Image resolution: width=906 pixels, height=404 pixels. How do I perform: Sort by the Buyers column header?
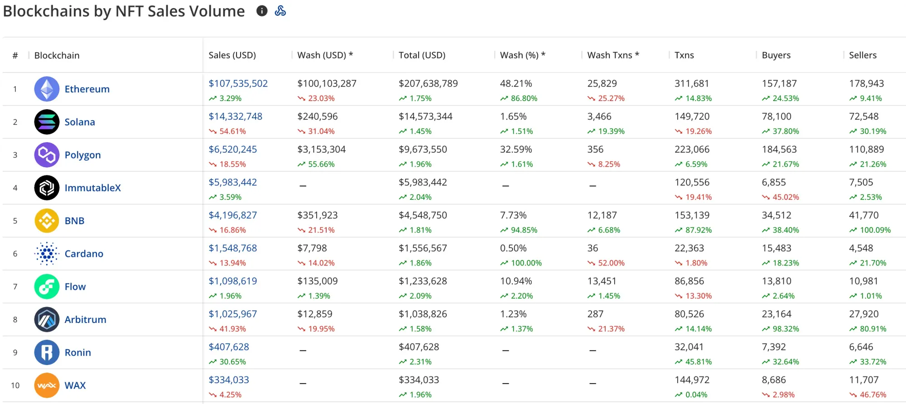pos(776,55)
